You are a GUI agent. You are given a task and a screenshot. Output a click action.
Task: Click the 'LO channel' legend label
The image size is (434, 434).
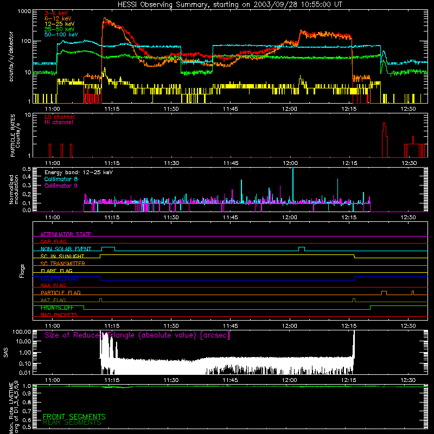60,117
